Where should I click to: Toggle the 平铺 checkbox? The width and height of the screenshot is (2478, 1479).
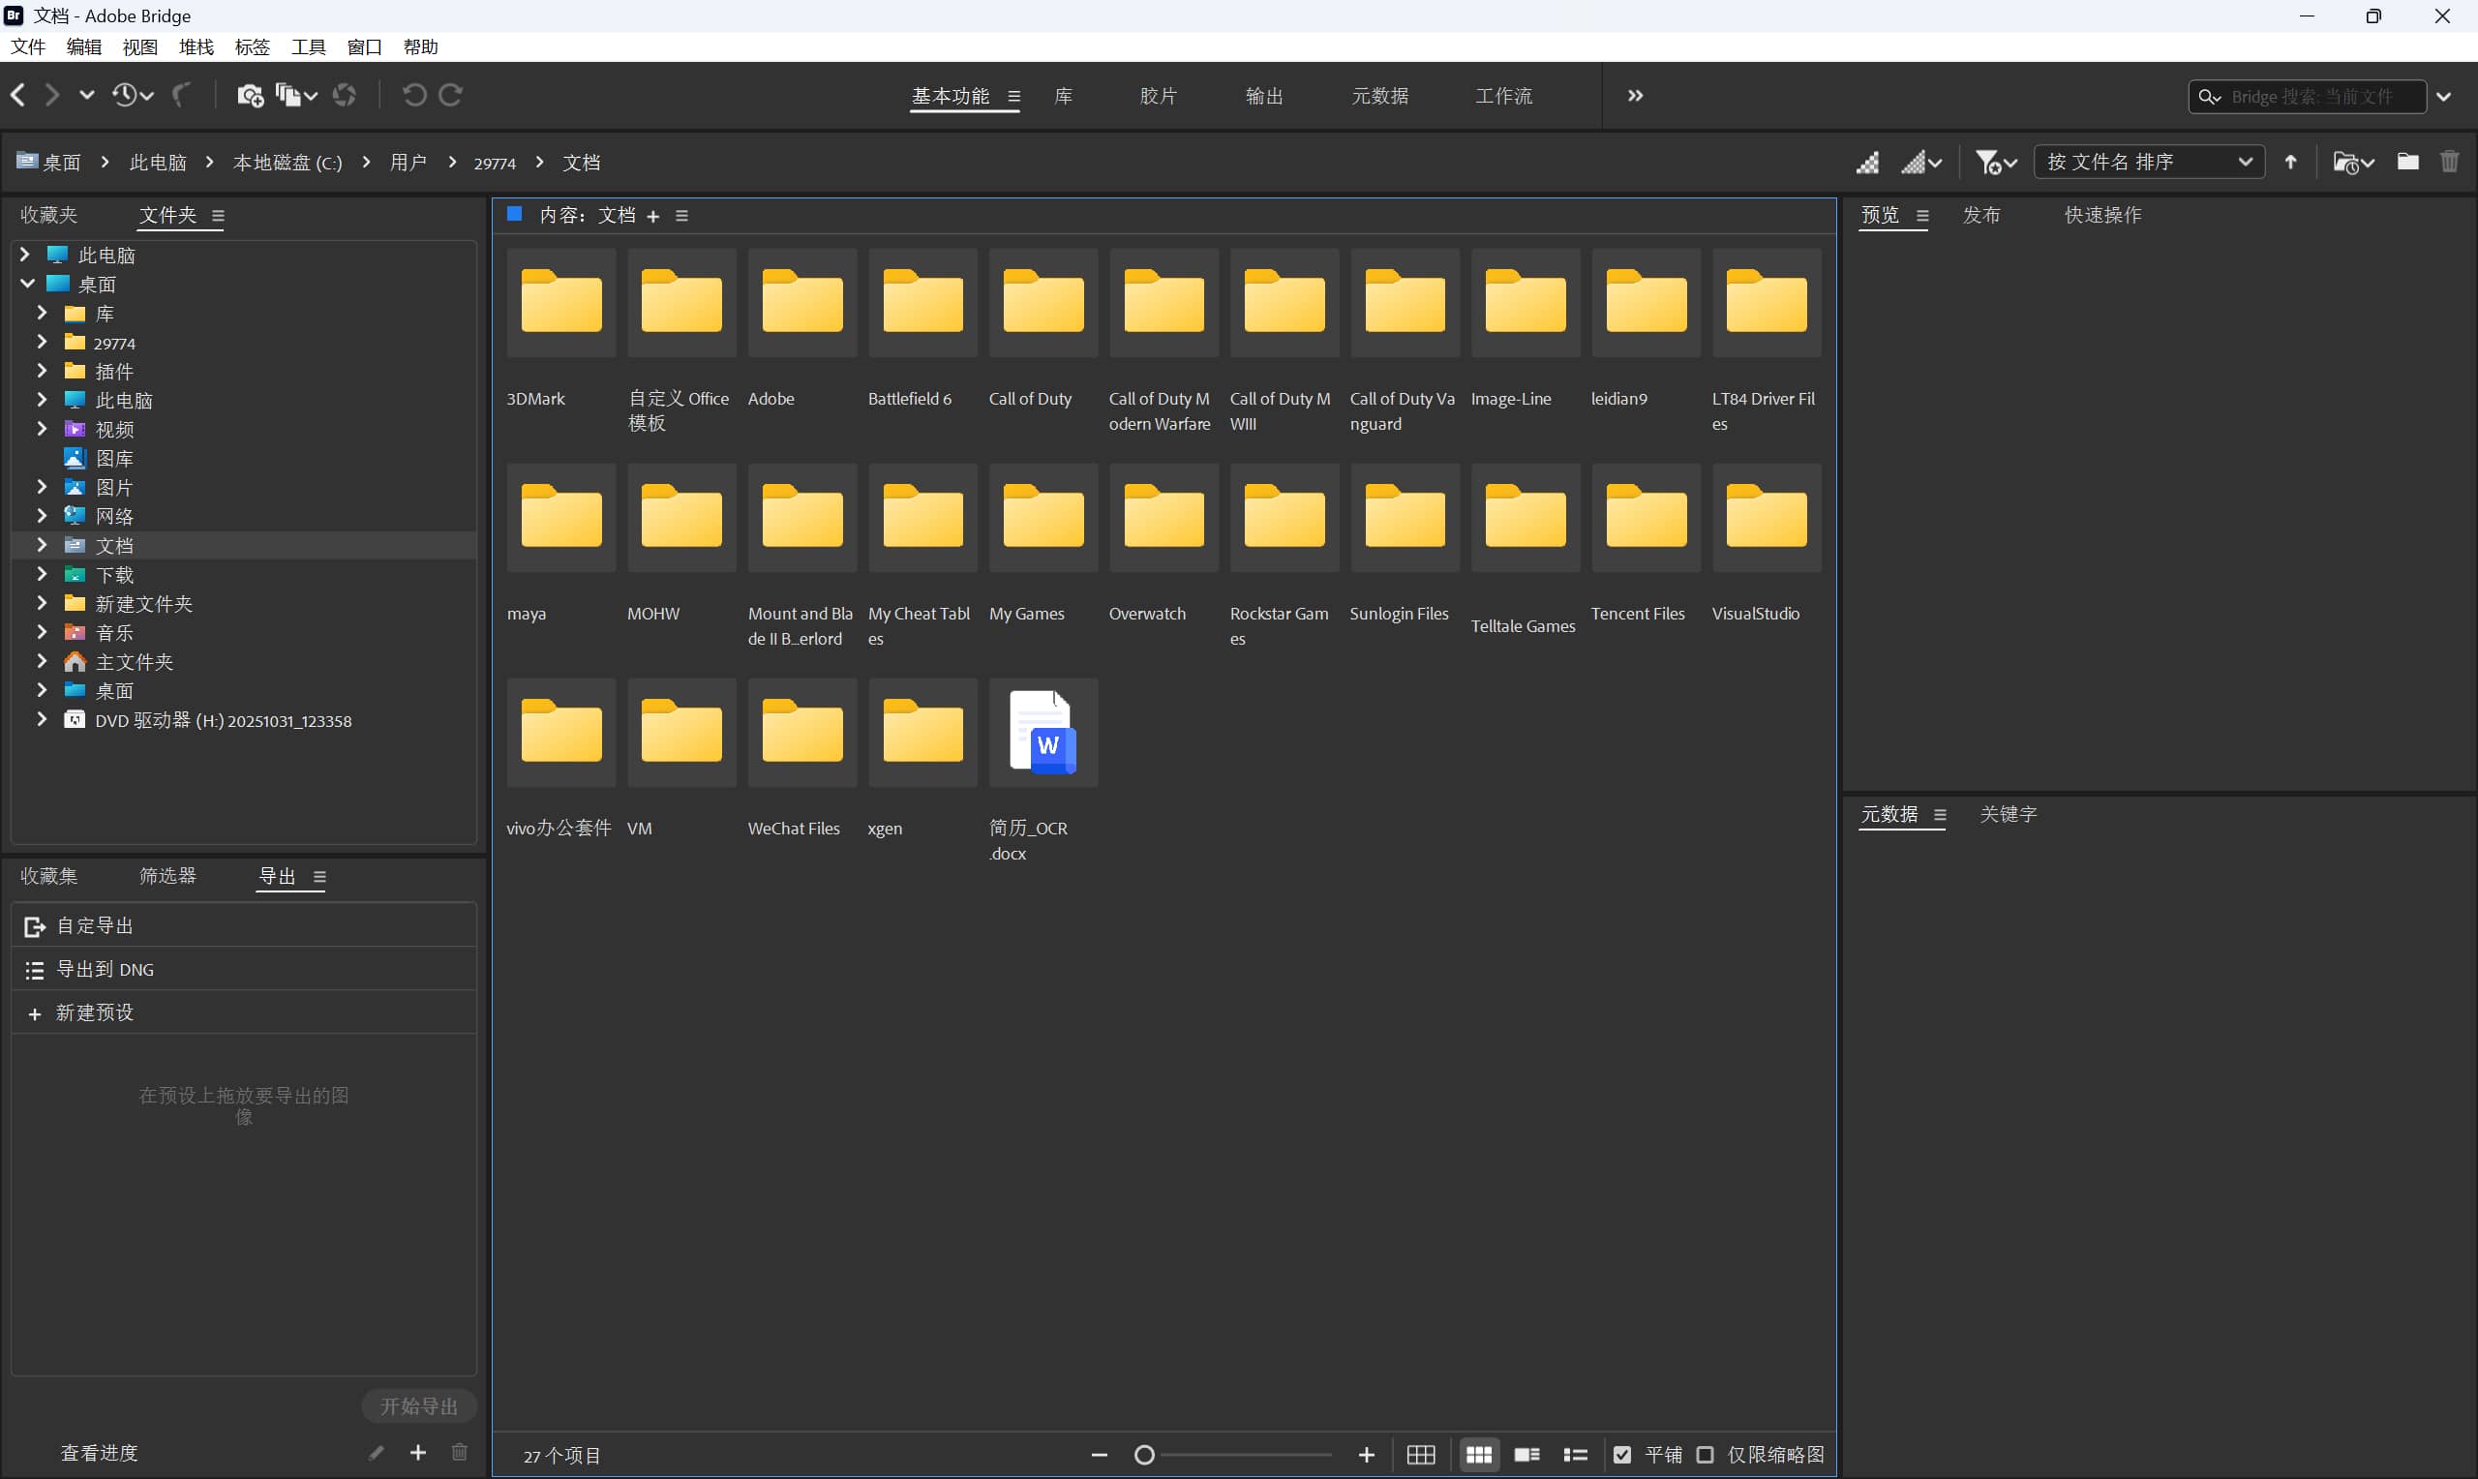point(1622,1455)
